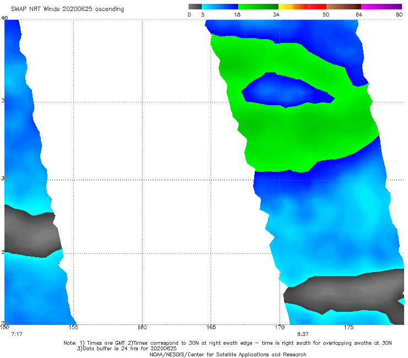Click the colorbar label "50"
The image size is (408, 358).
326,15
